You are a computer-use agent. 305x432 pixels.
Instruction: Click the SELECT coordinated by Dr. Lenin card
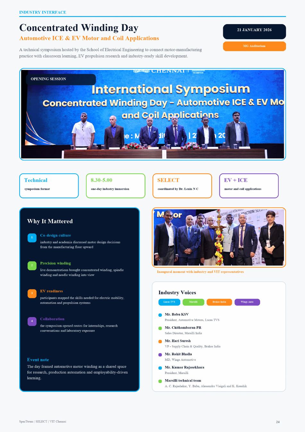pyautogui.click(x=182, y=186)
